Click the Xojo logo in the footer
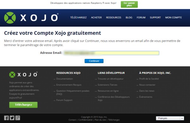 (23, 74)
